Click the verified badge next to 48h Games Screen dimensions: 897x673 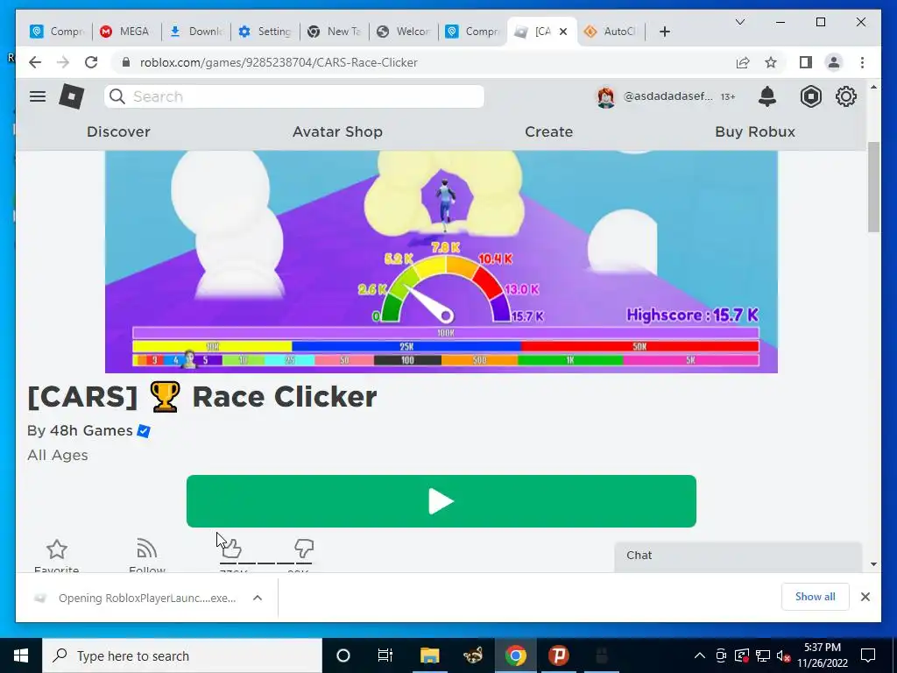tap(144, 431)
